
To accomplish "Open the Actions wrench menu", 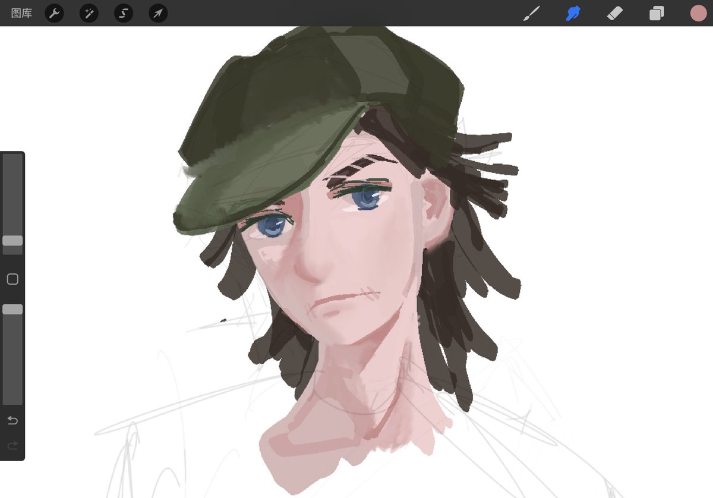I will pyautogui.click(x=54, y=13).
